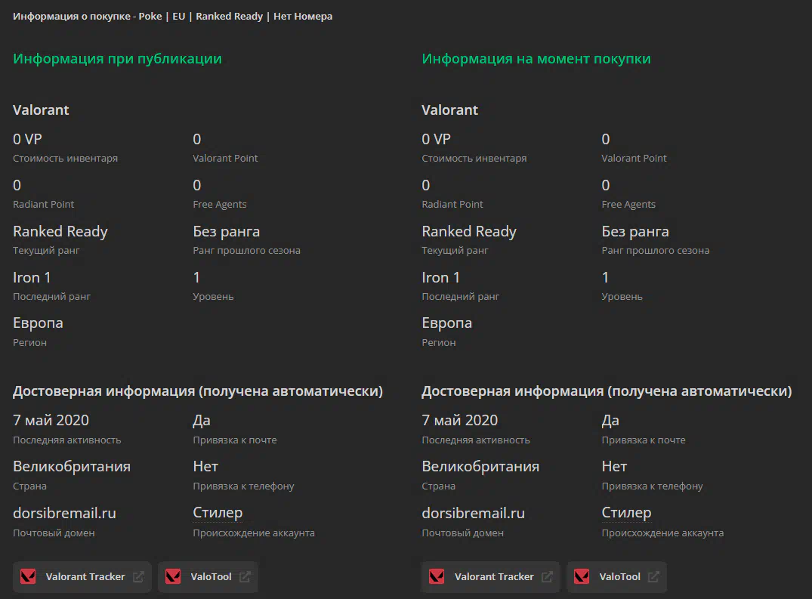Click 'Уровень' label in left column

[213, 297]
